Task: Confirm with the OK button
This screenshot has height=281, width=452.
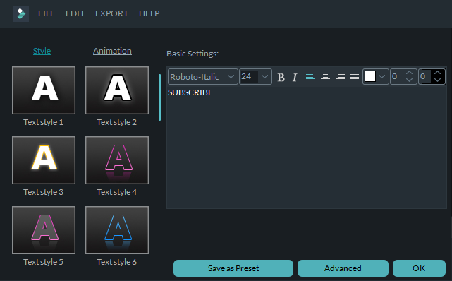Action: point(419,268)
